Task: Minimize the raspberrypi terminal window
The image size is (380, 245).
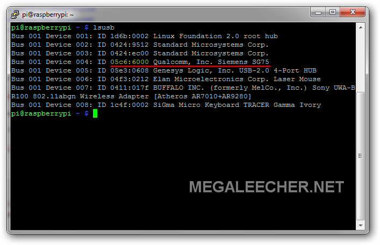Action: (318, 12)
